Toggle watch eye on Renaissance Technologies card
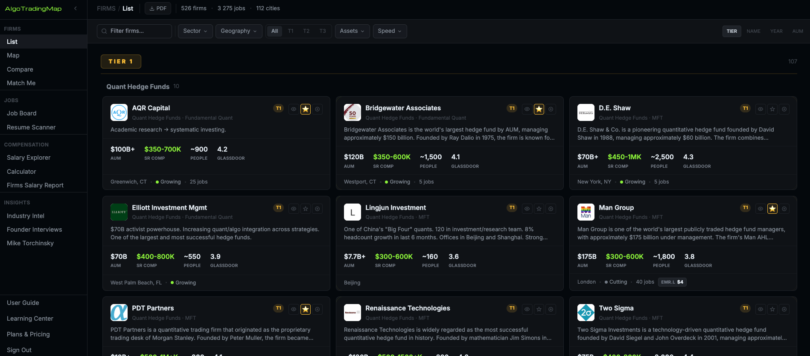 (x=527, y=309)
